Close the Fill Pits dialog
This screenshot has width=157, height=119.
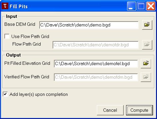pyautogui.click(x=151, y=6)
